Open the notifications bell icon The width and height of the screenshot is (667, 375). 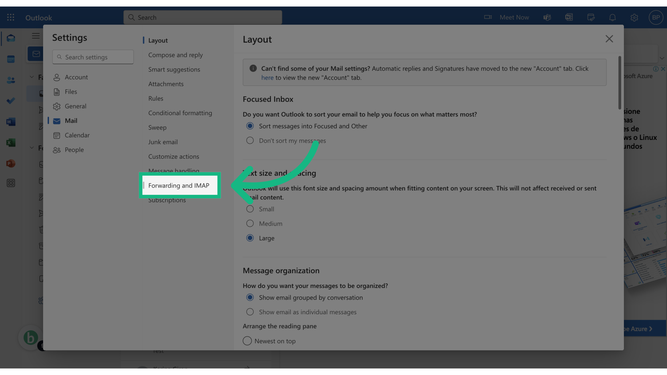612,17
